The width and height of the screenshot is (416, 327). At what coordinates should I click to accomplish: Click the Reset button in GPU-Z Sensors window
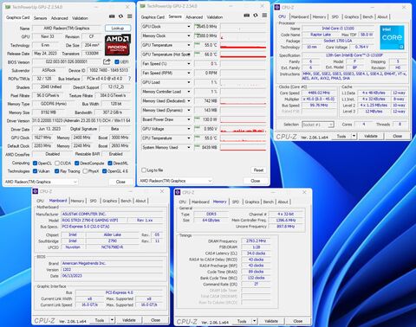[x=258, y=170]
